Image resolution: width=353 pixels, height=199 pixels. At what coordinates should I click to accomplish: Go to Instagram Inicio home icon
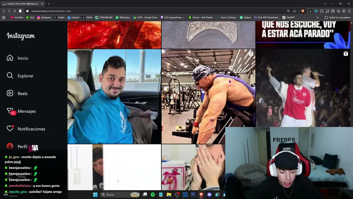[x=10, y=58]
